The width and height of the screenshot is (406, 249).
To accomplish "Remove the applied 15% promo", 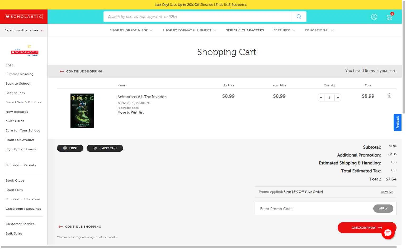I will [x=387, y=192].
